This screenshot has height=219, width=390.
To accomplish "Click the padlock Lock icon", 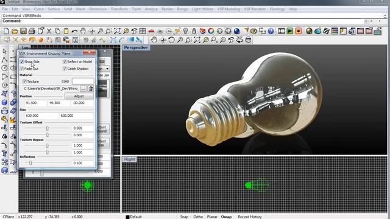I will (x=194, y=31).
